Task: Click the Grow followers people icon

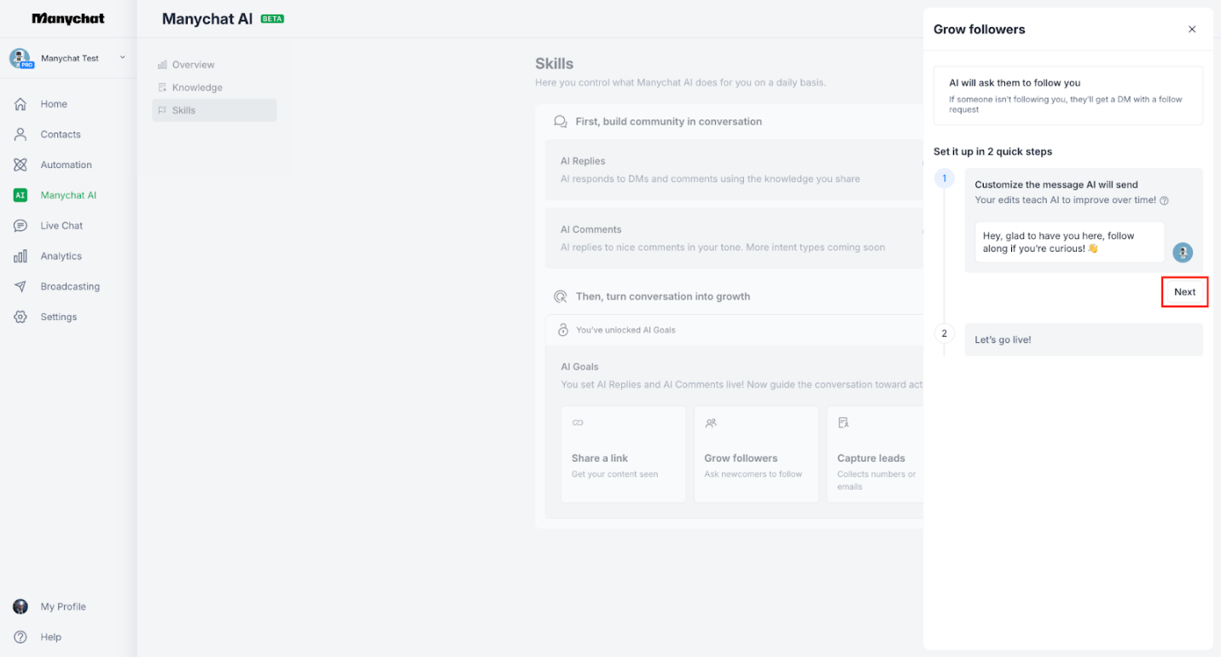Action: 710,422
